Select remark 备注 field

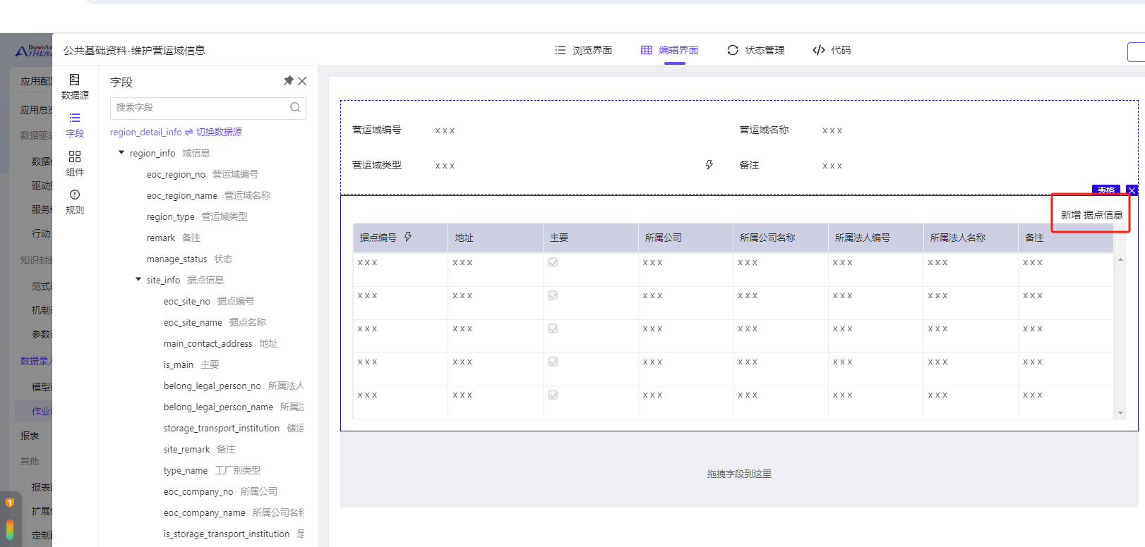click(x=174, y=238)
